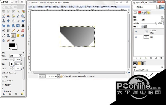Image resolution: width=166 pixels, height=105 pixels.
Task: Open the tool options panel menu arrow
Action: [24, 53]
